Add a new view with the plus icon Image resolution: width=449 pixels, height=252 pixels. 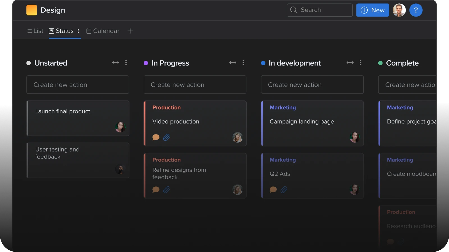[130, 31]
